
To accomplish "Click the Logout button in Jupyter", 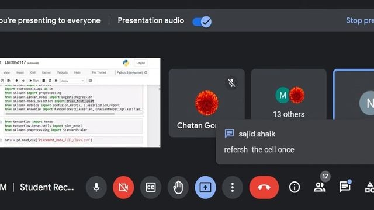I will coord(140,62).
